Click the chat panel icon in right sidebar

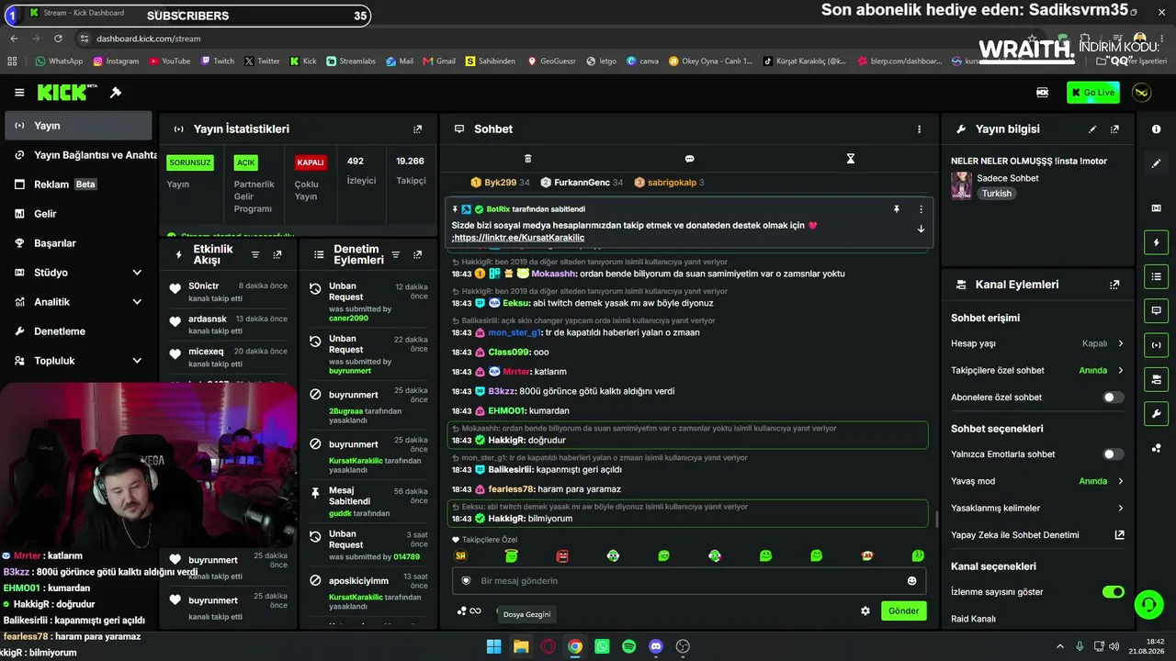click(1156, 311)
